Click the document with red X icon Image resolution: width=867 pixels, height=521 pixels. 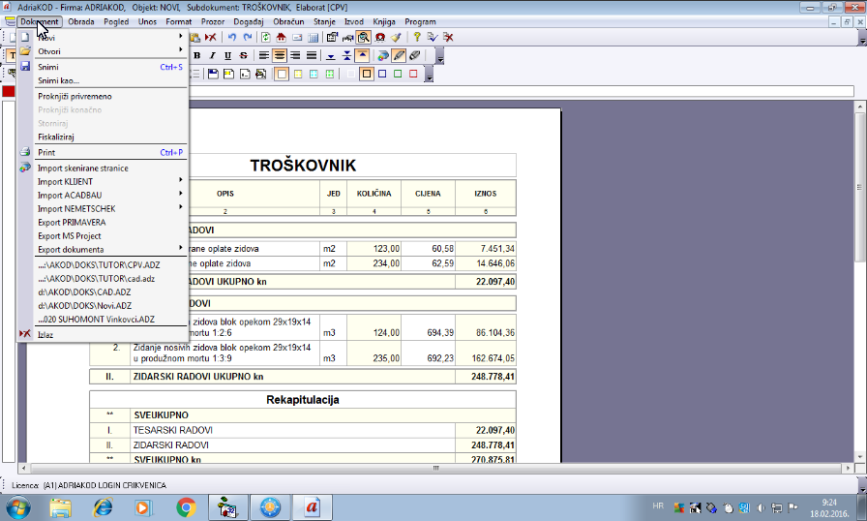pyautogui.click(x=448, y=37)
